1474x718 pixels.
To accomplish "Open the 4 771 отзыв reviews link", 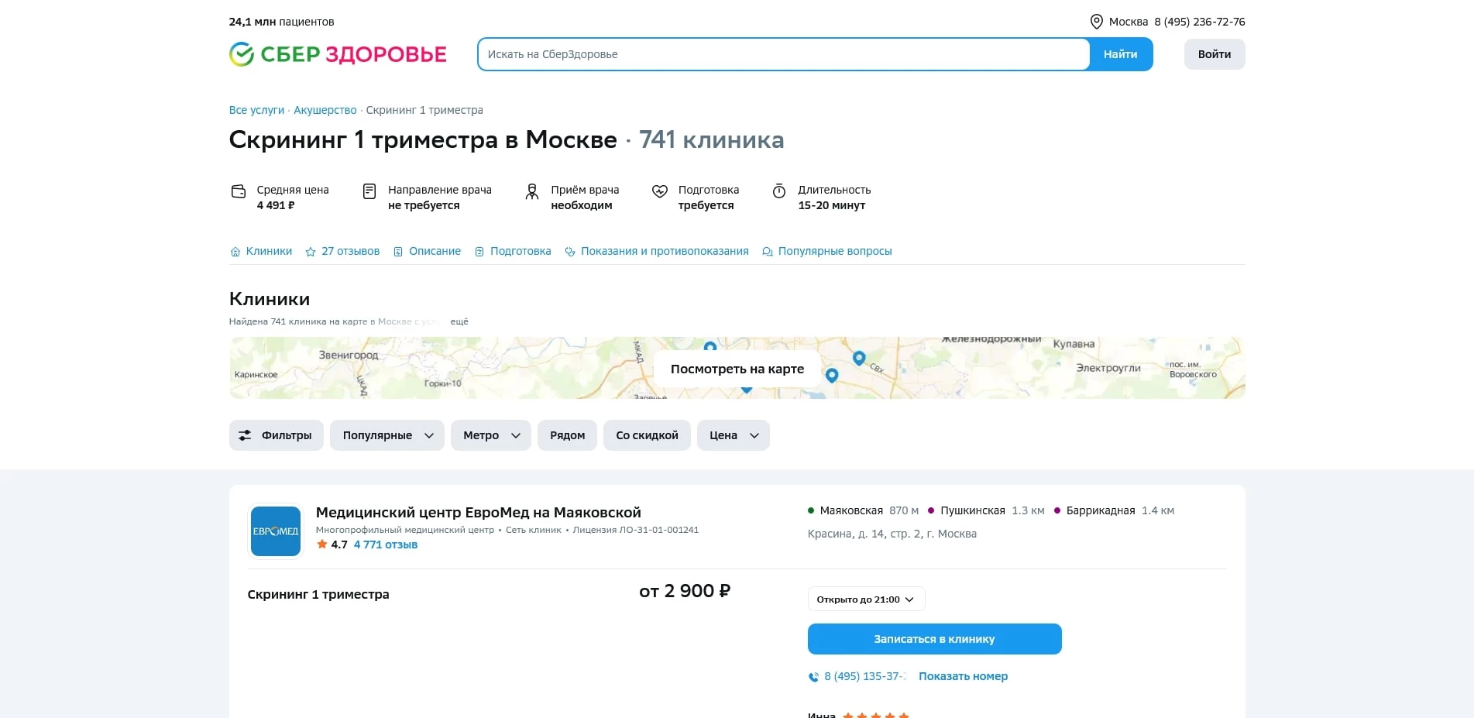I will coord(385,545).
